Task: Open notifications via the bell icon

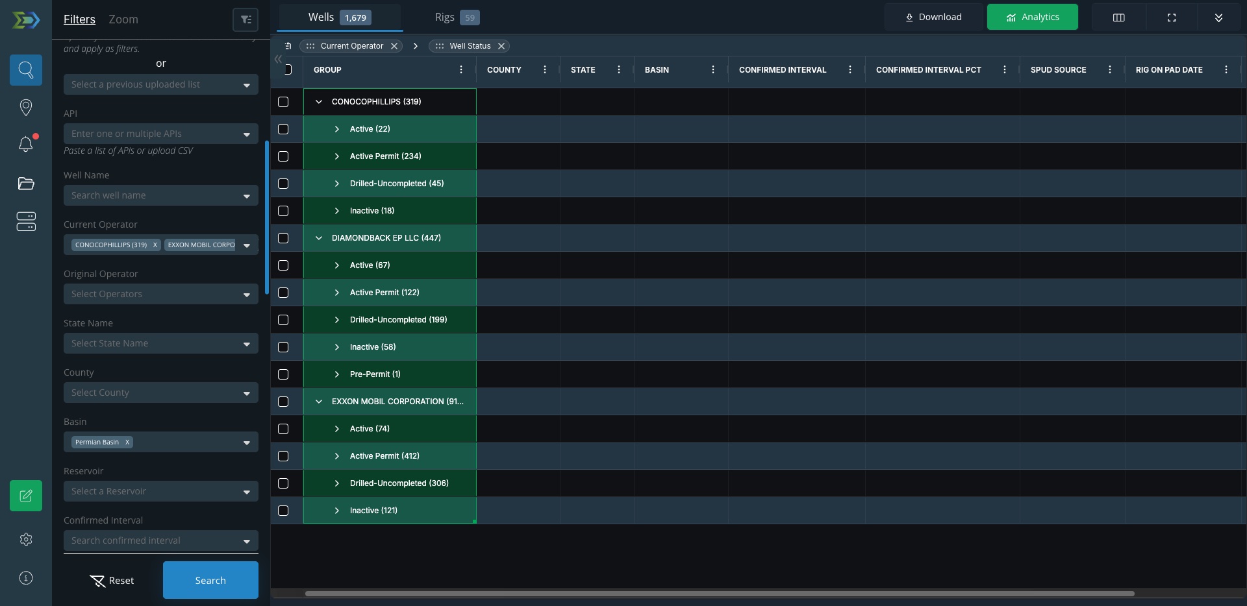Action: tap(26, 144)
